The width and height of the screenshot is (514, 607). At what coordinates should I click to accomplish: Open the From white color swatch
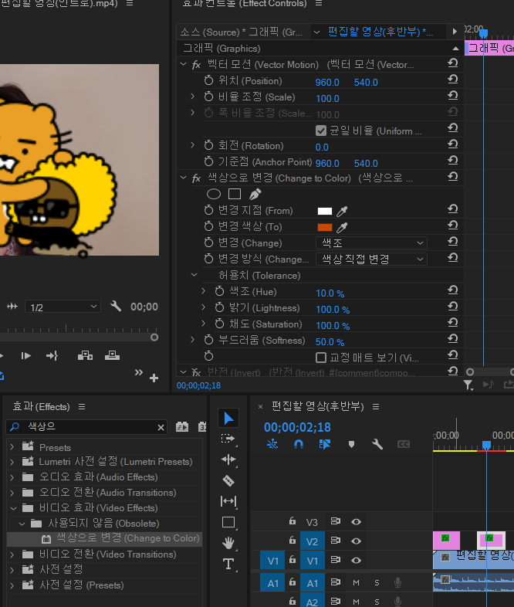(324, 211)
